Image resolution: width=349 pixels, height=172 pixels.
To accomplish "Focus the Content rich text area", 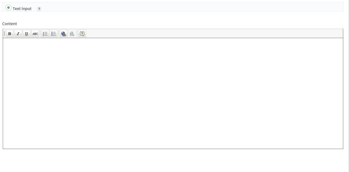I will 173,93.
